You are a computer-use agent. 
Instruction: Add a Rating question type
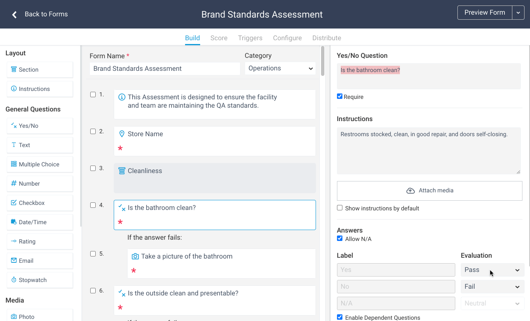pyautogui.click(x=40, y=241)
